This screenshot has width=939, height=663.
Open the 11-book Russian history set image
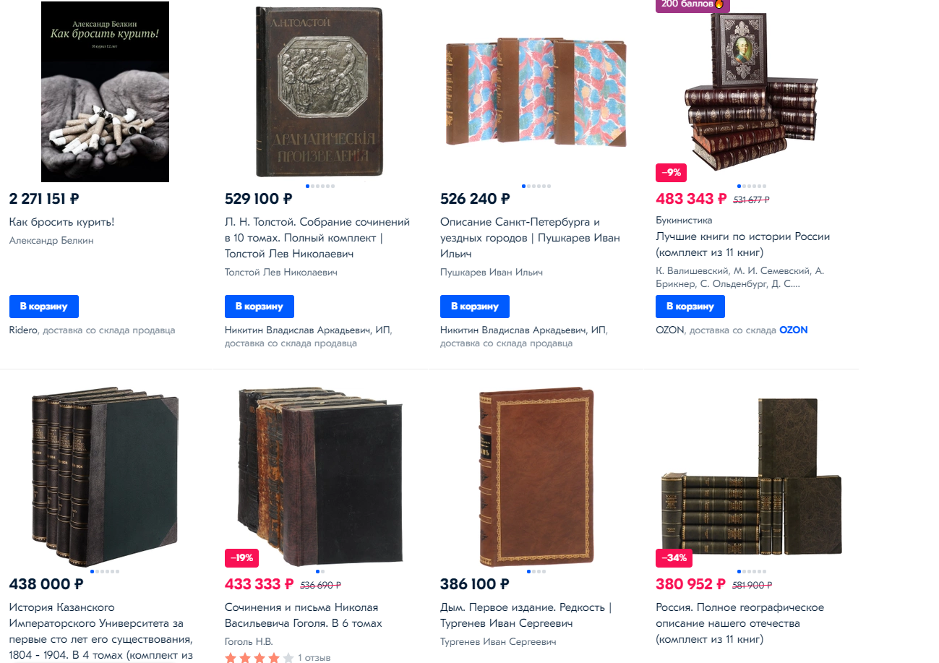coord(751,92)
